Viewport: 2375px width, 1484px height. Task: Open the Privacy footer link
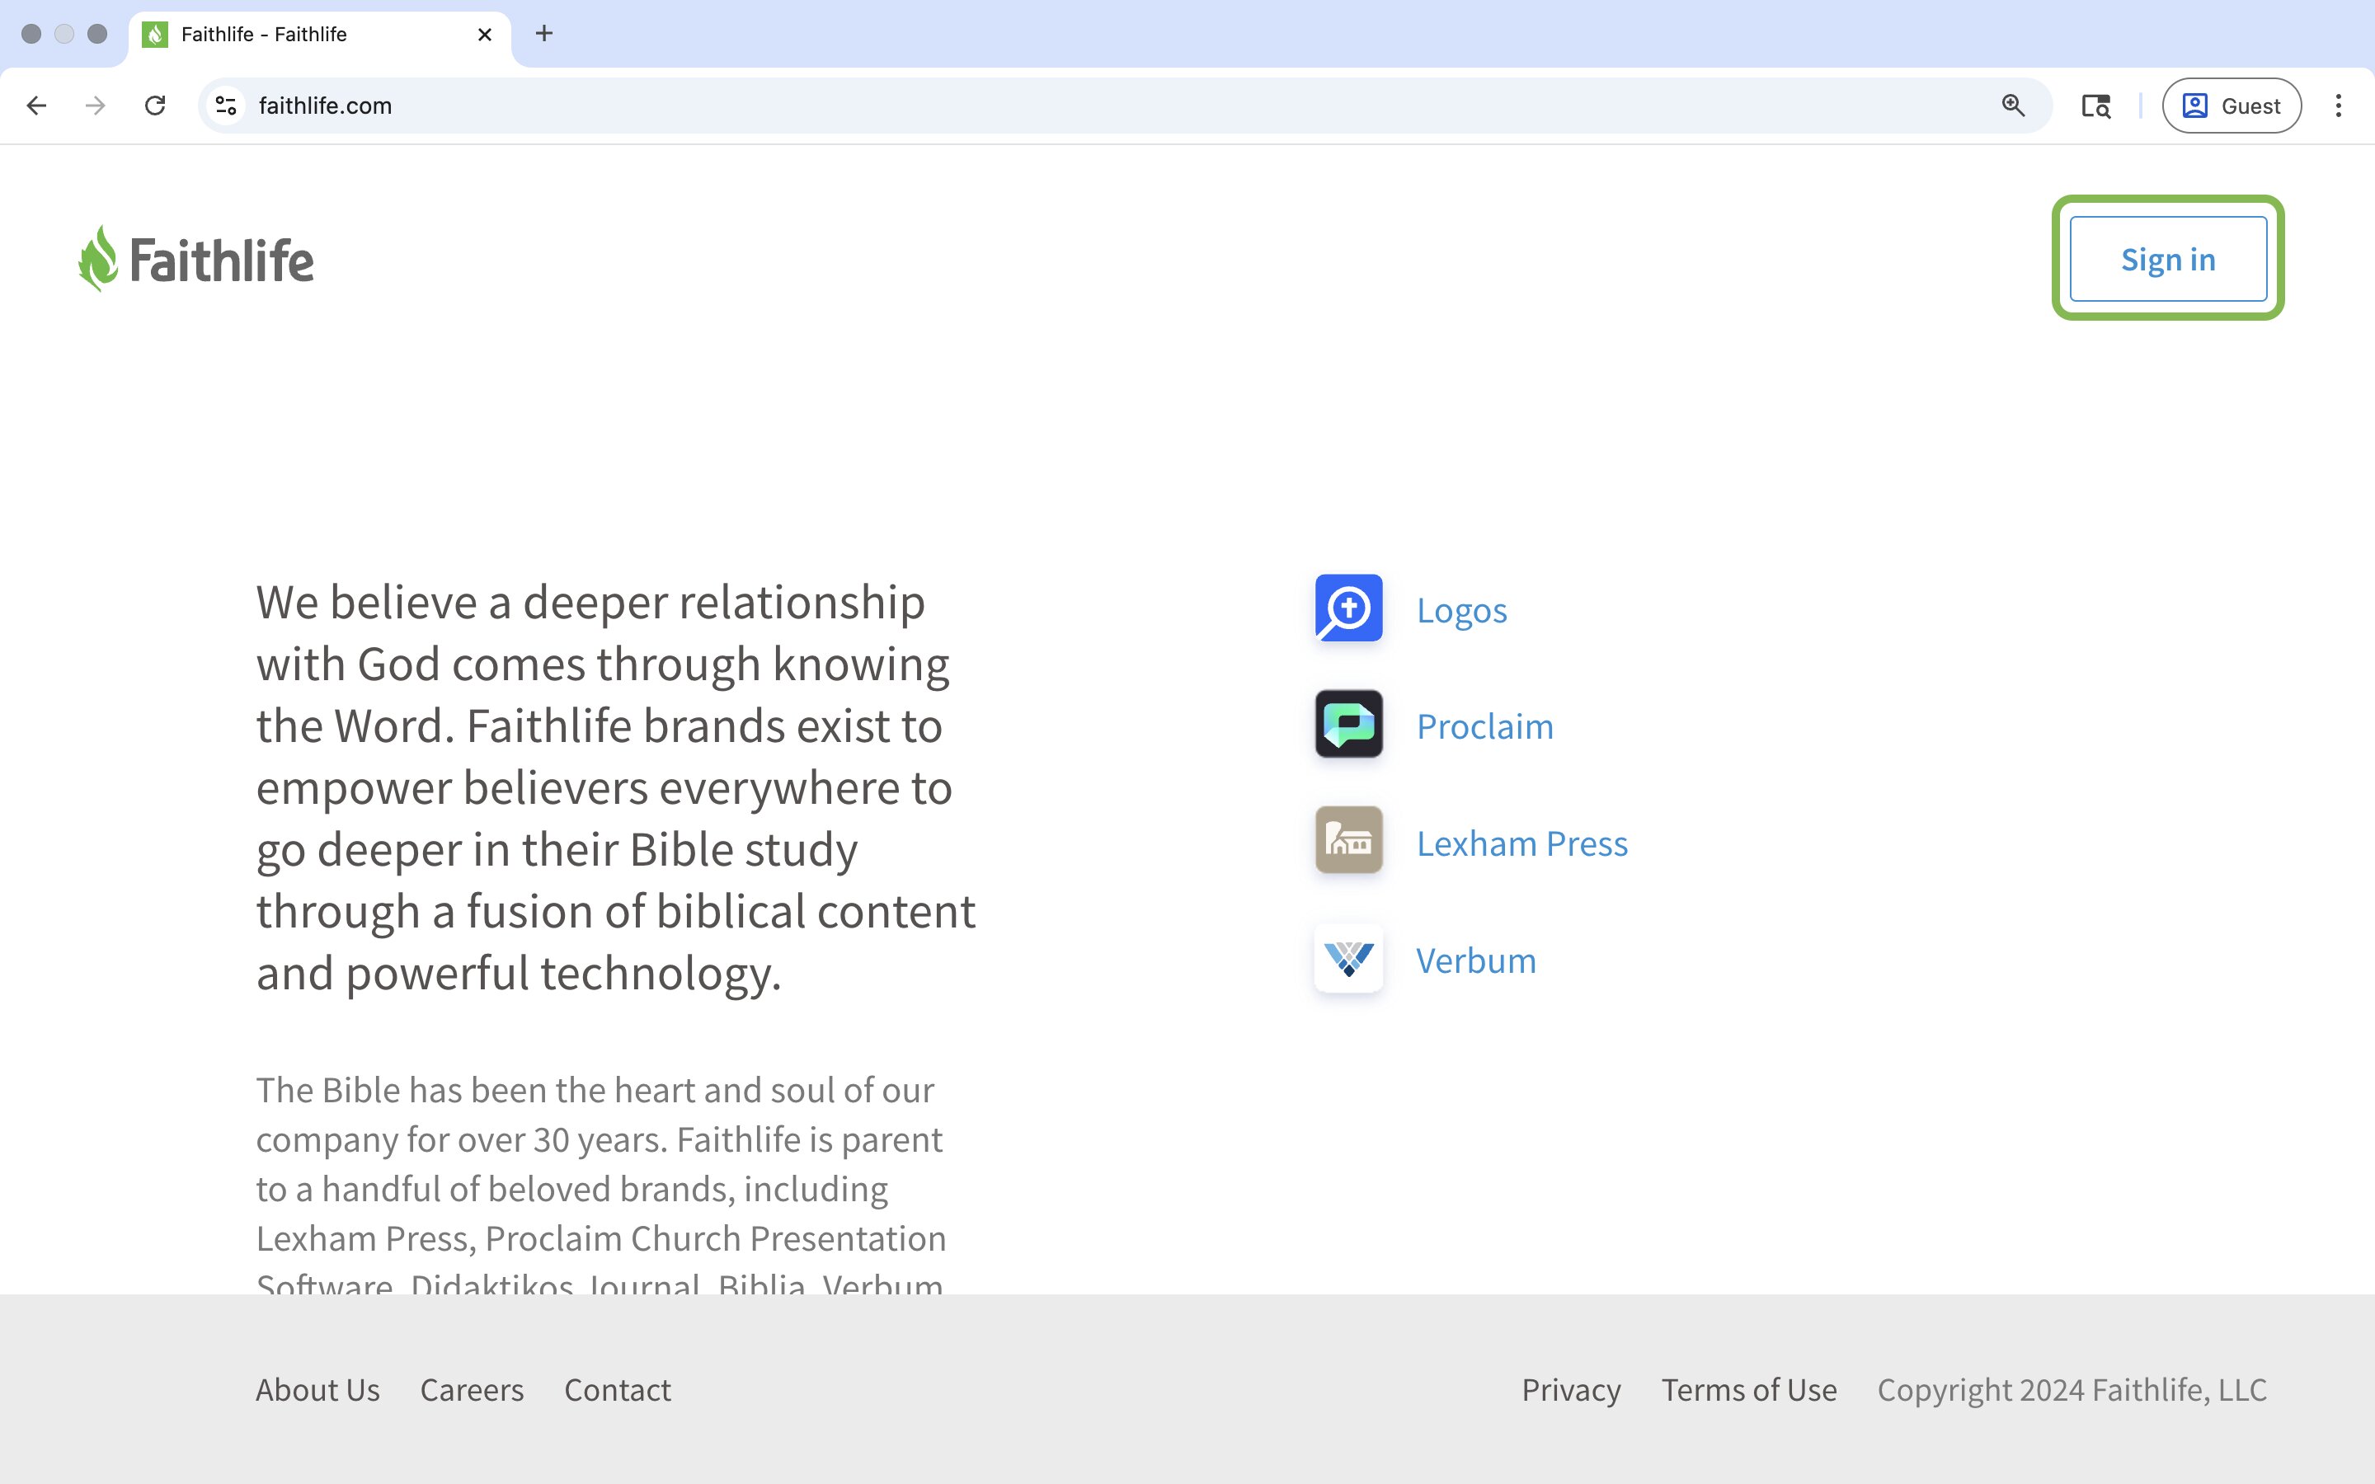1571,1390
